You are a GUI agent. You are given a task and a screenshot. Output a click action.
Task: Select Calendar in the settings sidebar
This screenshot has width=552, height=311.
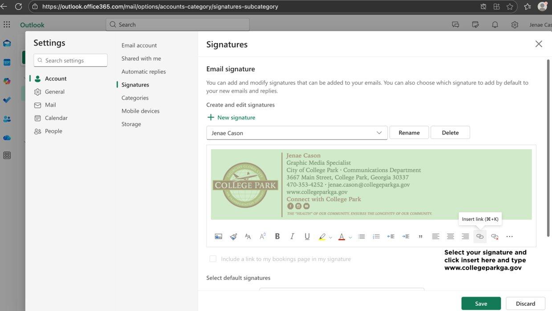coord(56,118)
